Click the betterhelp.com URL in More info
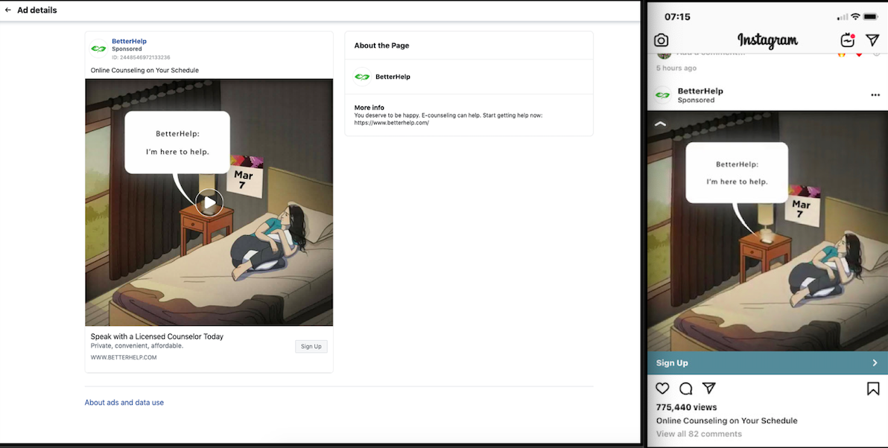This screenshot has height=448, width=888. (391, 123)
